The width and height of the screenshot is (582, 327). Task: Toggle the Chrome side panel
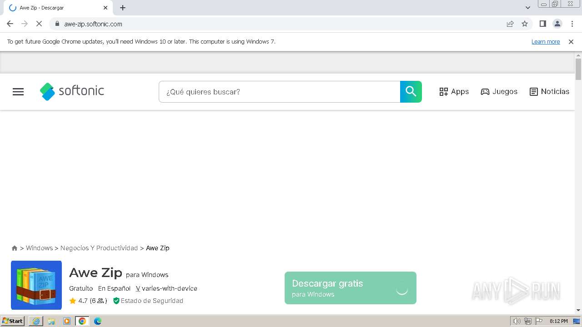pos(542,24)
